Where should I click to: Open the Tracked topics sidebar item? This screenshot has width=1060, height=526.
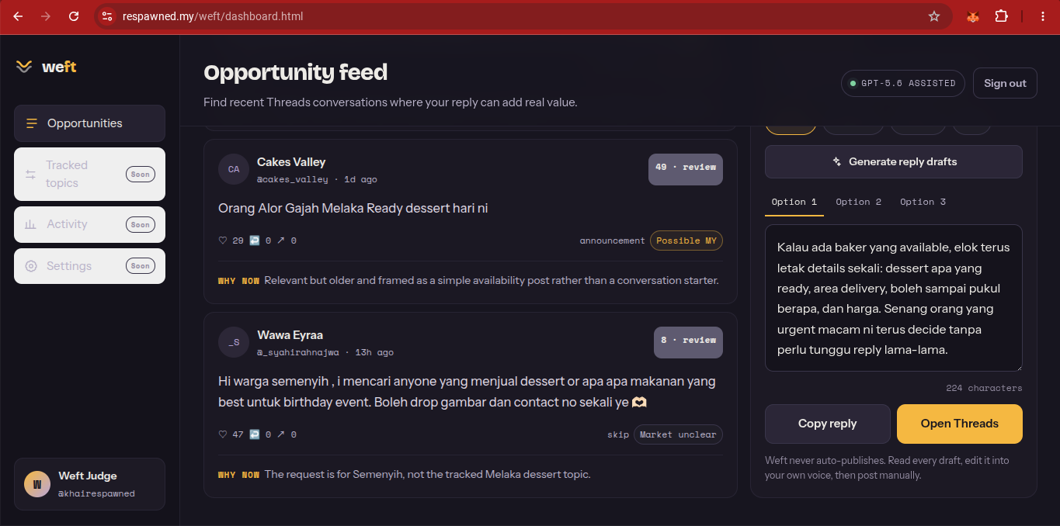click(89, 175)
